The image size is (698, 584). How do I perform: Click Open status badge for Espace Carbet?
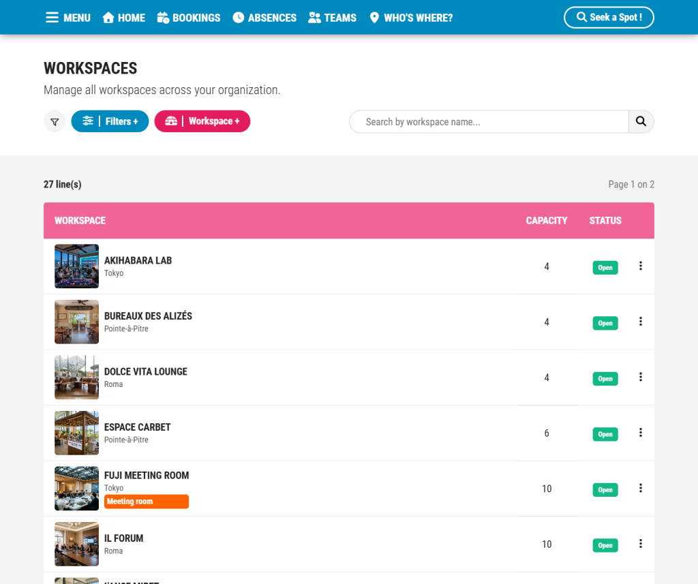coord(605,435)
